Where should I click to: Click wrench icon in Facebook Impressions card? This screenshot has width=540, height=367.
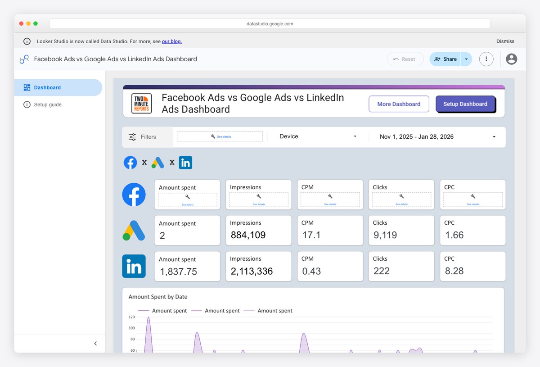259,196
